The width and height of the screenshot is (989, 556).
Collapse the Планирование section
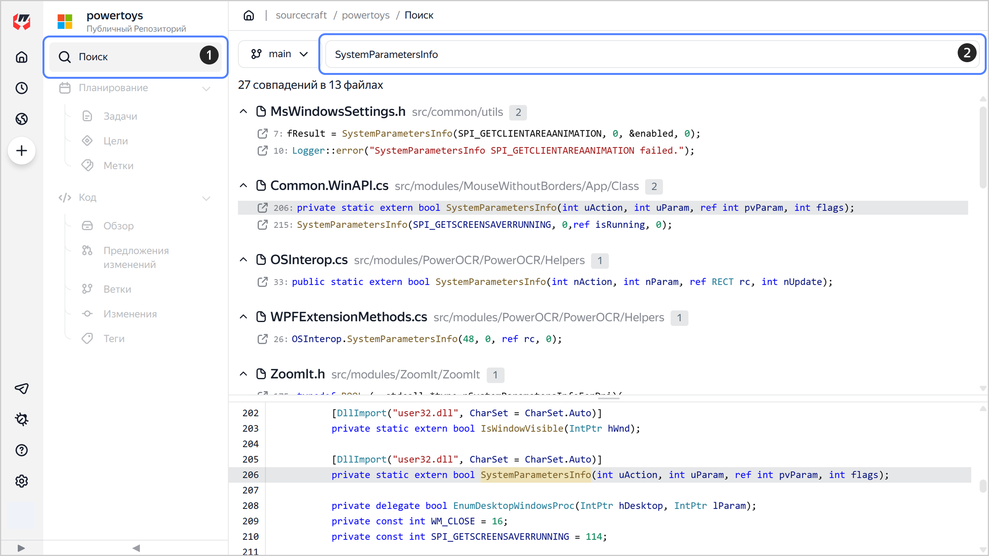coord(207,88)
